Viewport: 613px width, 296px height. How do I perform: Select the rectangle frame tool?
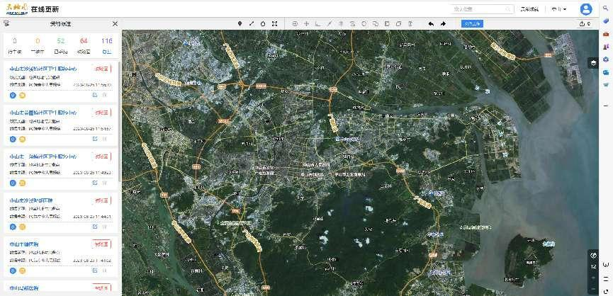click(x=274, y=24)
